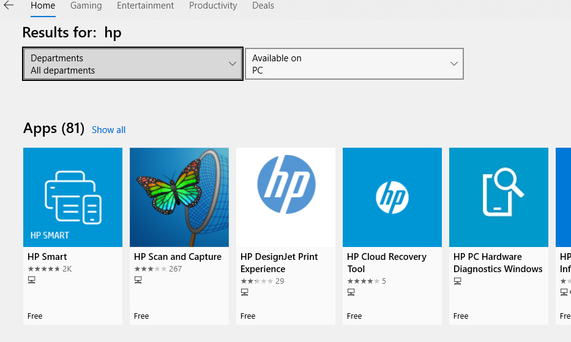The image size is (571, 342).
Task: Open the HP Smart app tile image
Action: coord(73,197)
